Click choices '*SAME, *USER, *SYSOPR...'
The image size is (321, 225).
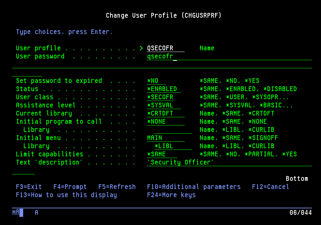[x=244, y=97]
